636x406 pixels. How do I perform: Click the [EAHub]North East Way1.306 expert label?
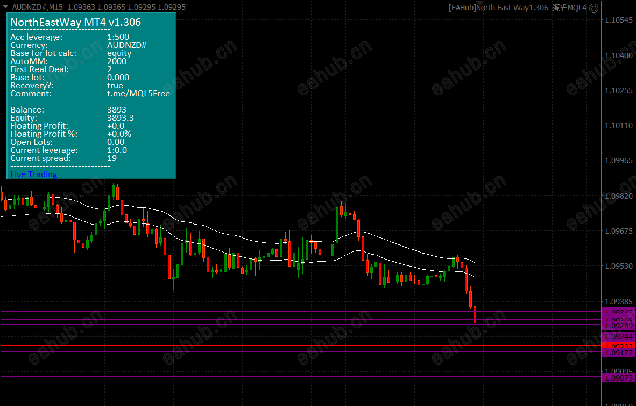[498, 8]
